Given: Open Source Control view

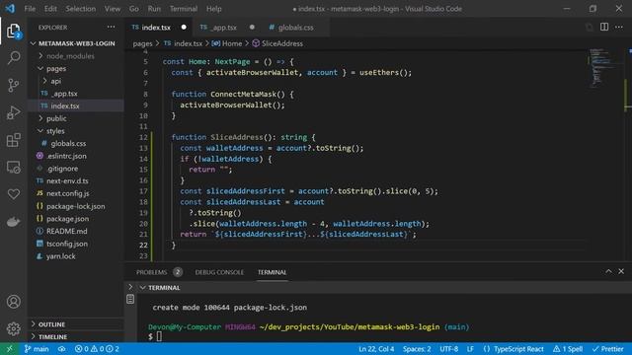Looking at the screenshot, I should pos(13,85).
